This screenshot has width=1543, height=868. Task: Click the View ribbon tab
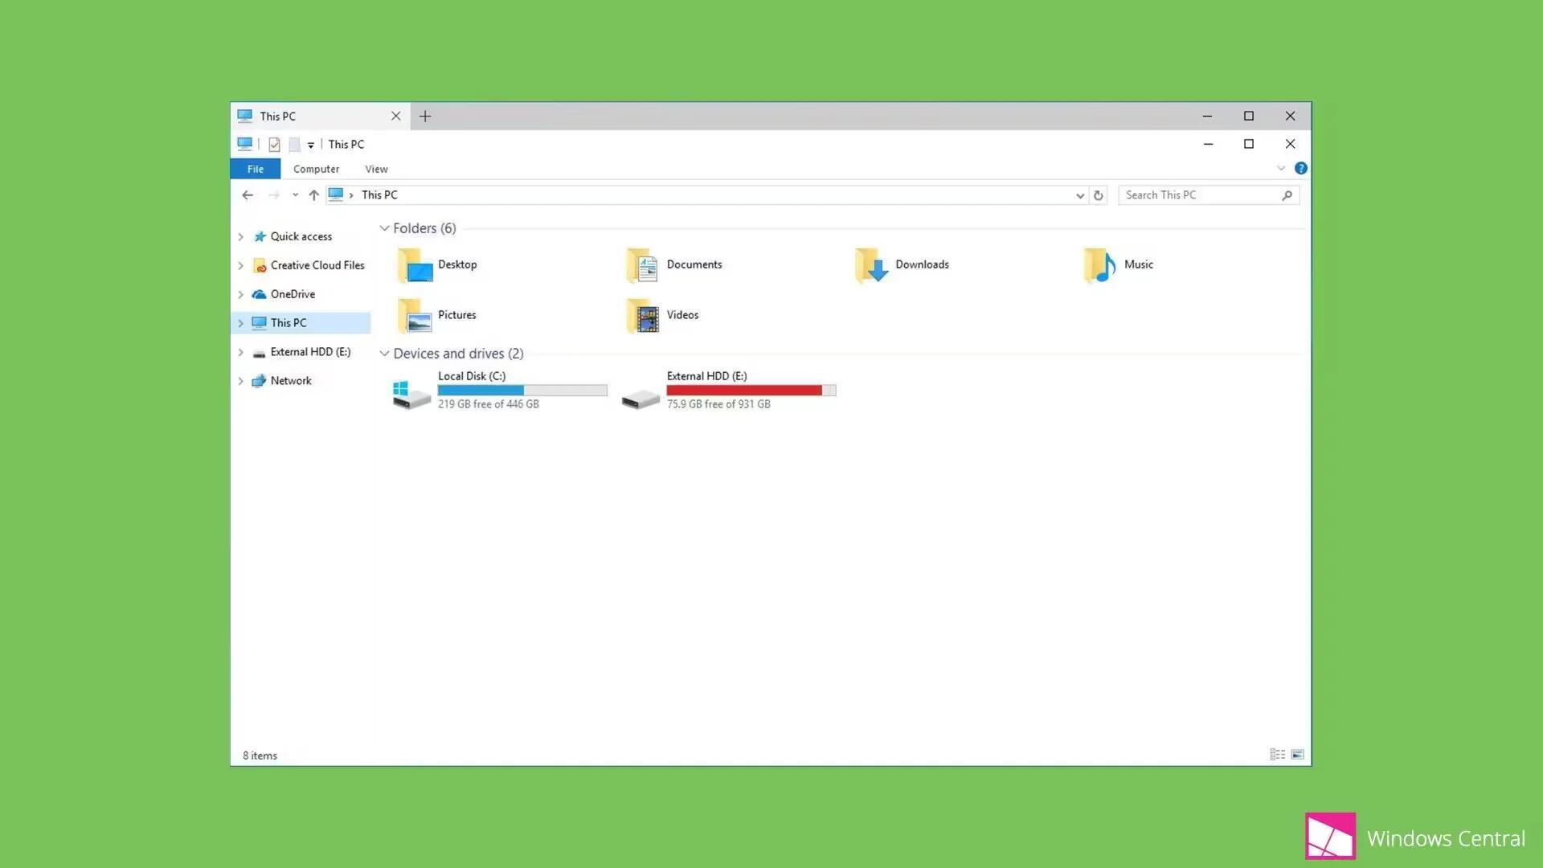[x=376, y=169]
